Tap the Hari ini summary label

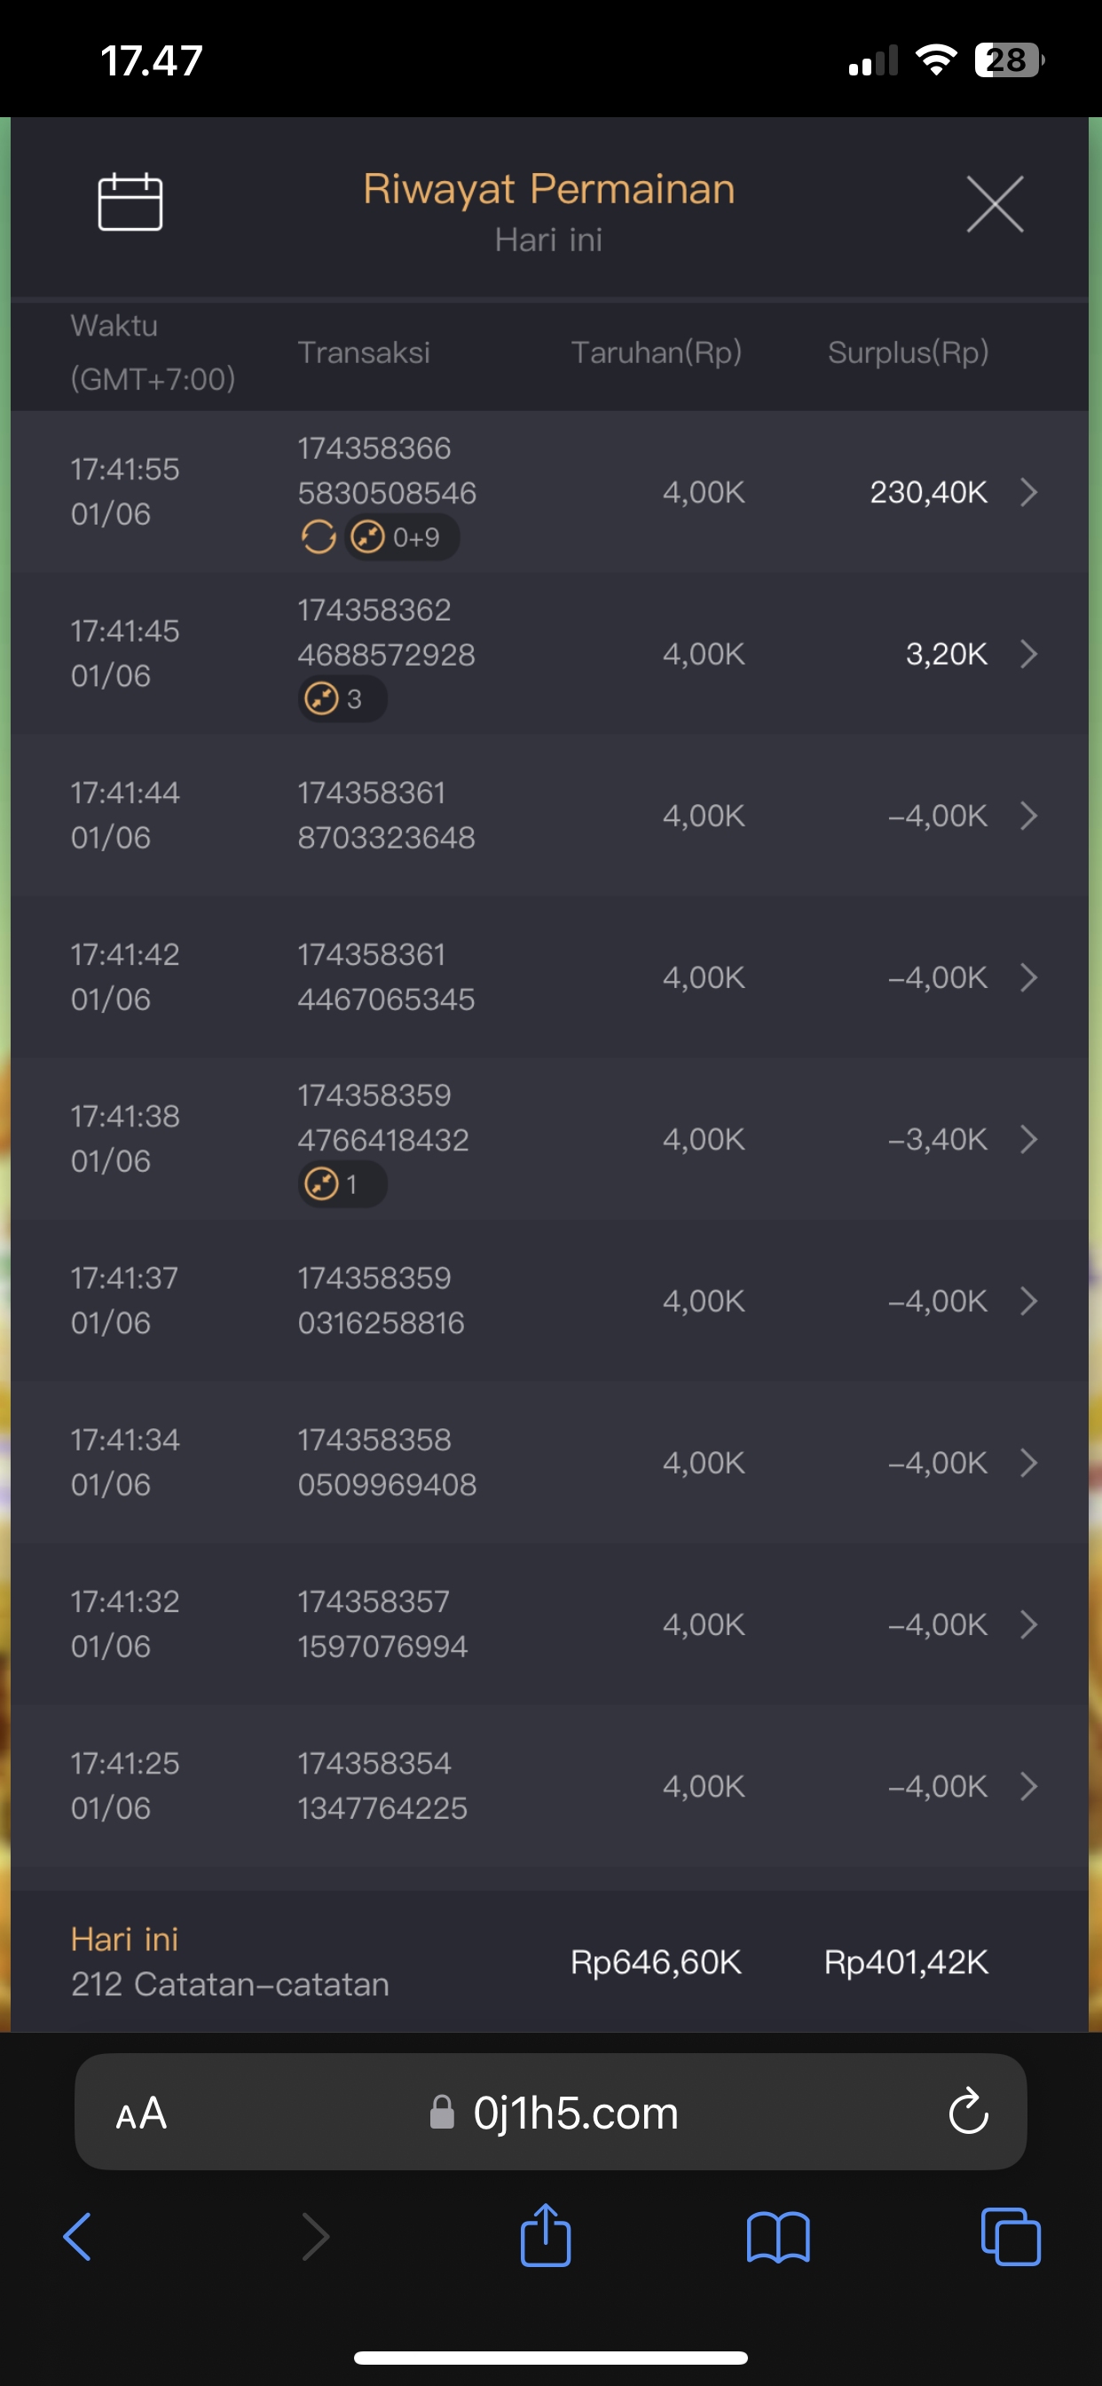[x=125, y=1939]
